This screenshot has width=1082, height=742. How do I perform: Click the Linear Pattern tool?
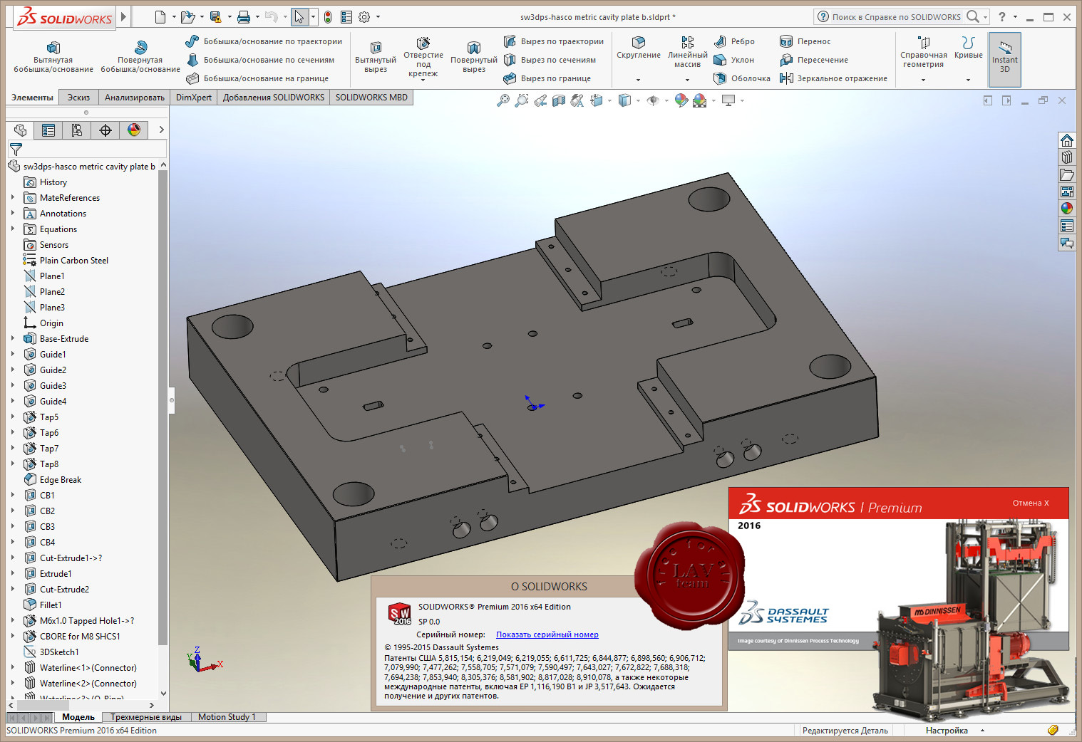(687, 51)
